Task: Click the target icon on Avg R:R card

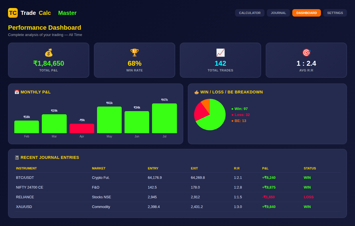Action: (306, 53)
